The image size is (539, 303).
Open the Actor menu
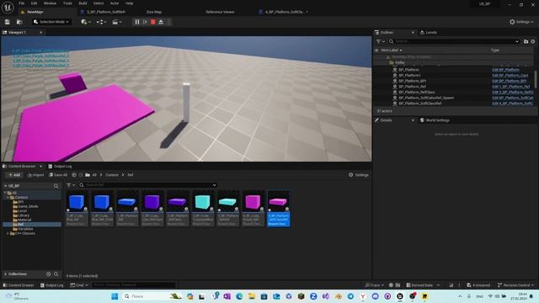[x=115, y=3]
